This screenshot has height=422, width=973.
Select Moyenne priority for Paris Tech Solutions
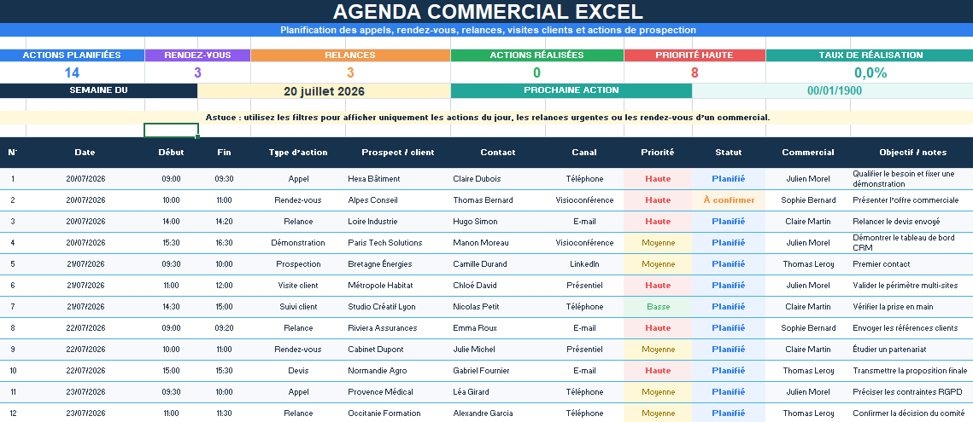pyautogui.click(x=658, y=243)
